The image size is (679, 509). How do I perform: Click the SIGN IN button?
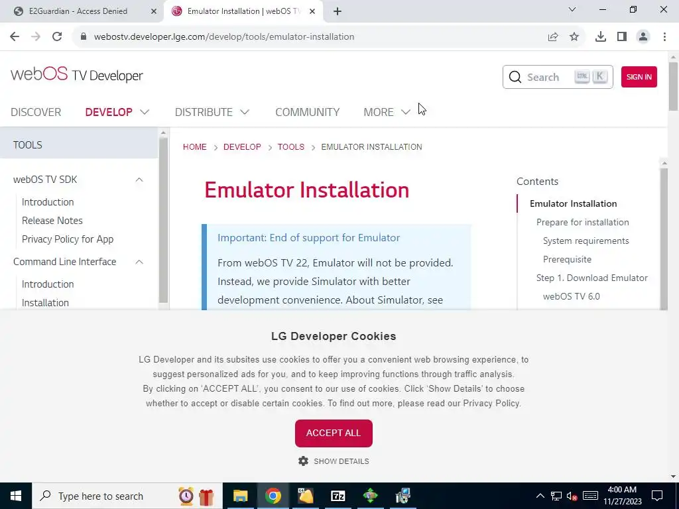[x=639, y=77]
